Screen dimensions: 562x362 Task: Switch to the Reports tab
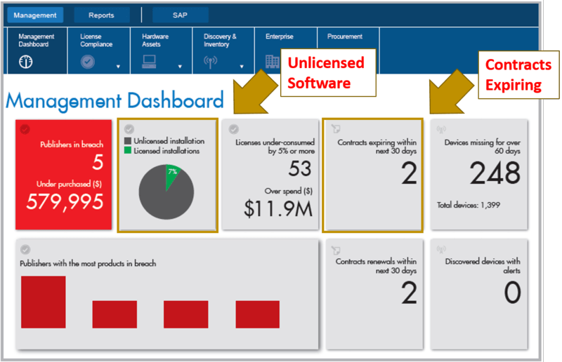pyautogui.click(x=101, y=15)
